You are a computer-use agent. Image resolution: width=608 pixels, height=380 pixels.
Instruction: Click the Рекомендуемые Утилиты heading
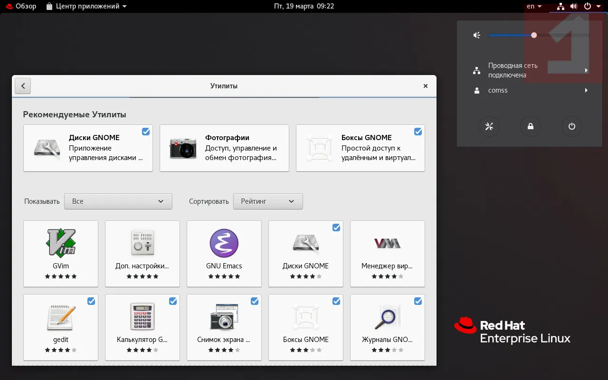(75, 114)
